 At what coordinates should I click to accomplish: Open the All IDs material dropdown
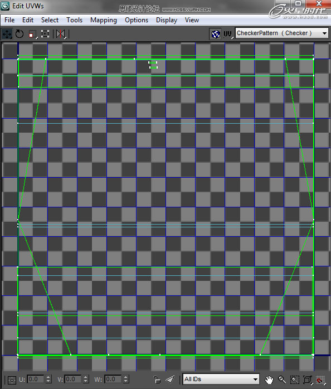(221, 379)
